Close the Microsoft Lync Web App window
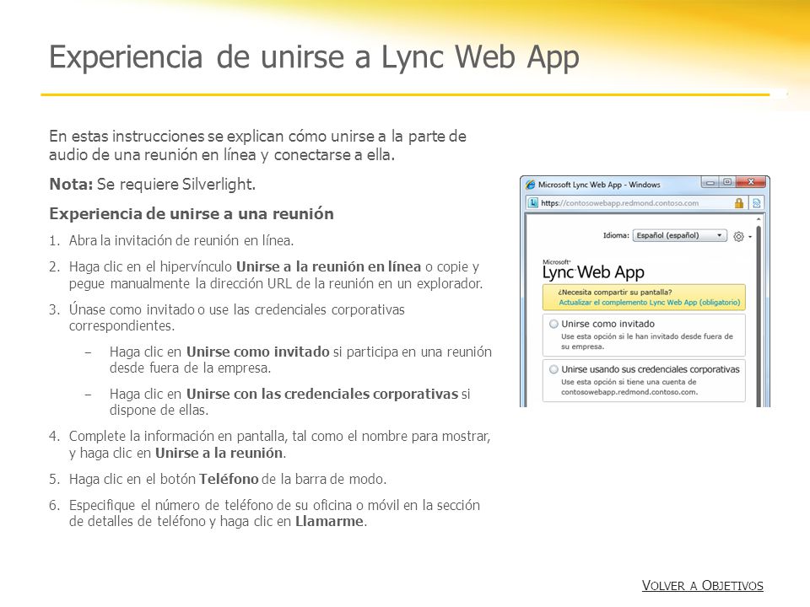Viewport: 810px width, 607px height. 752,182
